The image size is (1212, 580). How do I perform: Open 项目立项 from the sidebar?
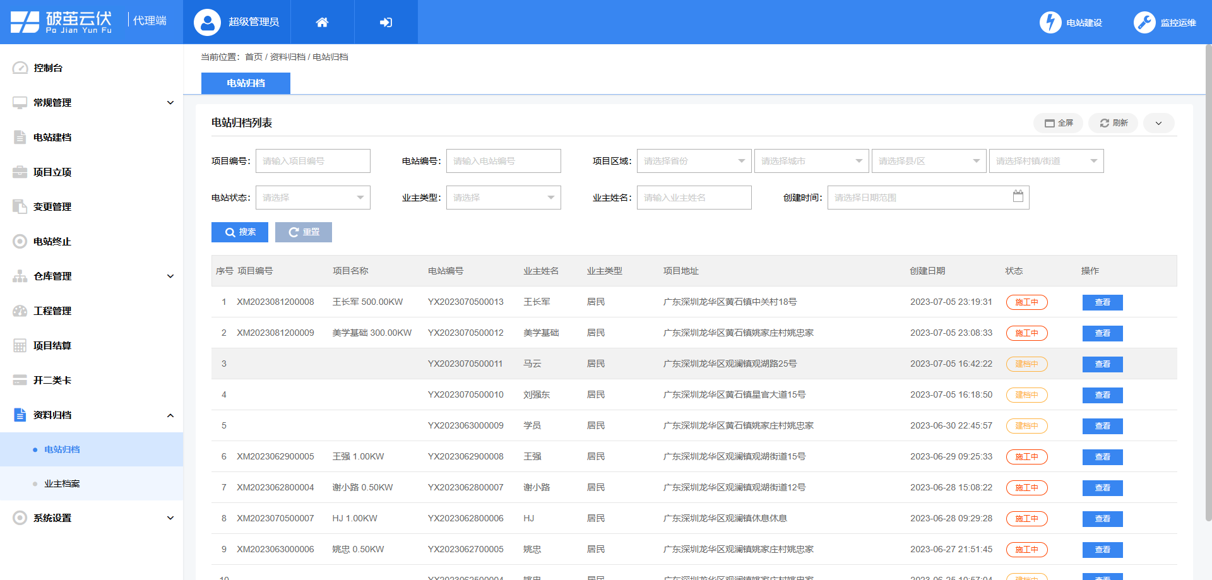click(x=19, y=172)
